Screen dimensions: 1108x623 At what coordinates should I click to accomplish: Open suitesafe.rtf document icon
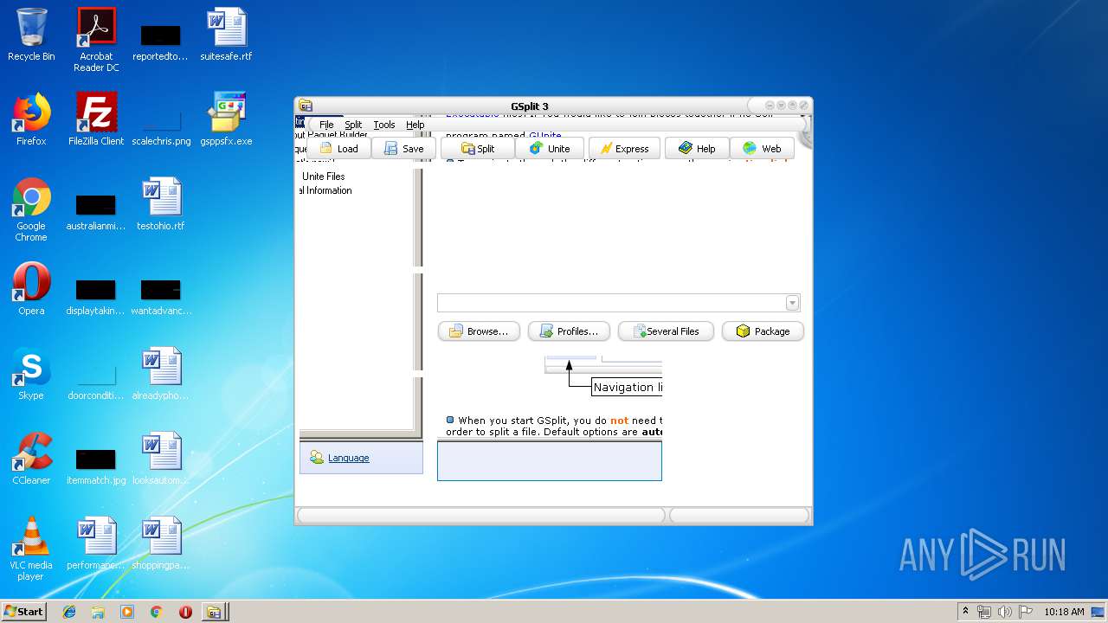coord(226,35)
